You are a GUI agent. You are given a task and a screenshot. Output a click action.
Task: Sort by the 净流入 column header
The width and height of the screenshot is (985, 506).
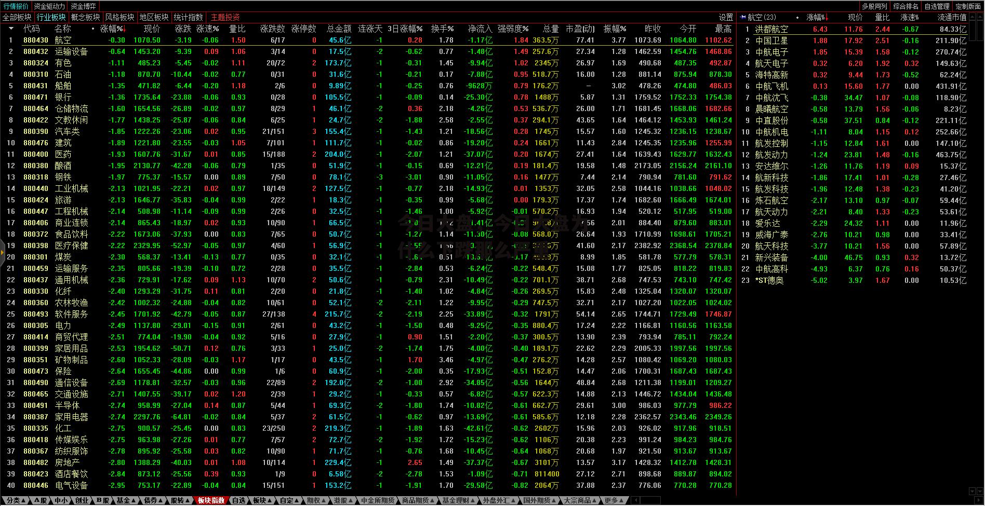tap(480, 29)
